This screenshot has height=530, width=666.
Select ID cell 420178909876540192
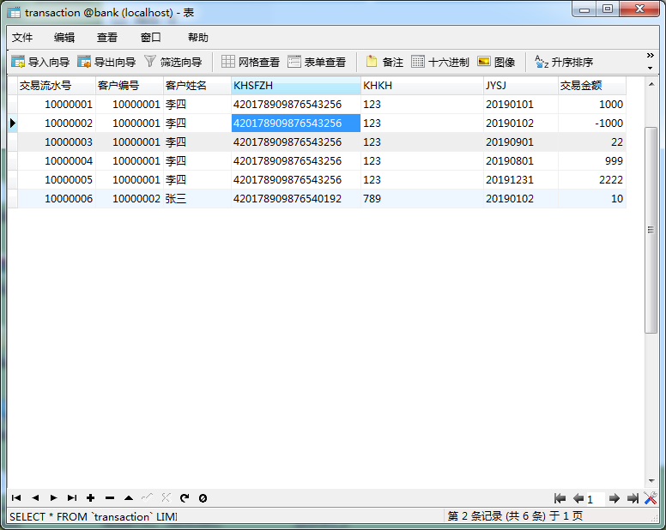pos(296,199)
